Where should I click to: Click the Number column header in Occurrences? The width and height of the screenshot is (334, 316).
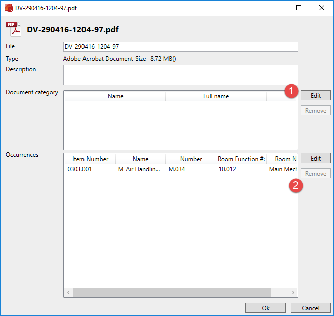point(191,159)
